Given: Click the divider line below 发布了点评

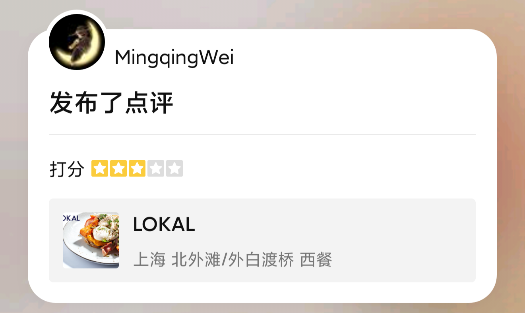Looking at the screenshot, I should pyautogui.click(x=262, y=134).
